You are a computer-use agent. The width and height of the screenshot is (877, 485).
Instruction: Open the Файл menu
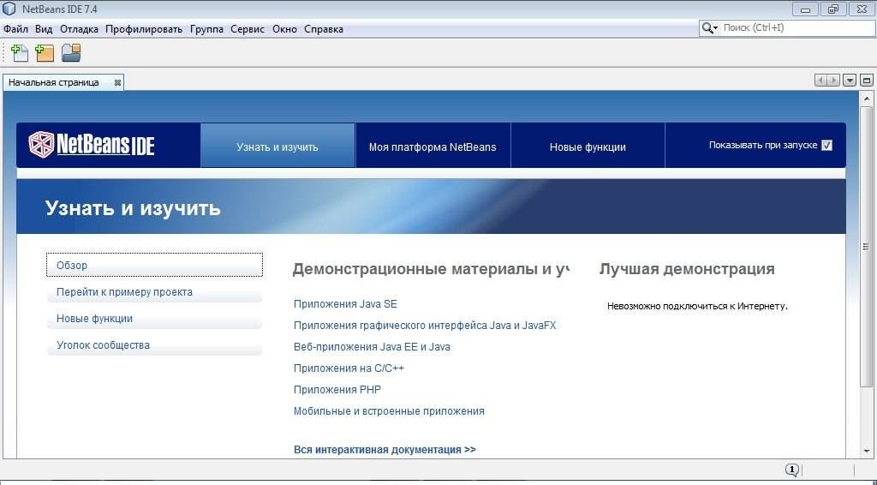(15, 29)
